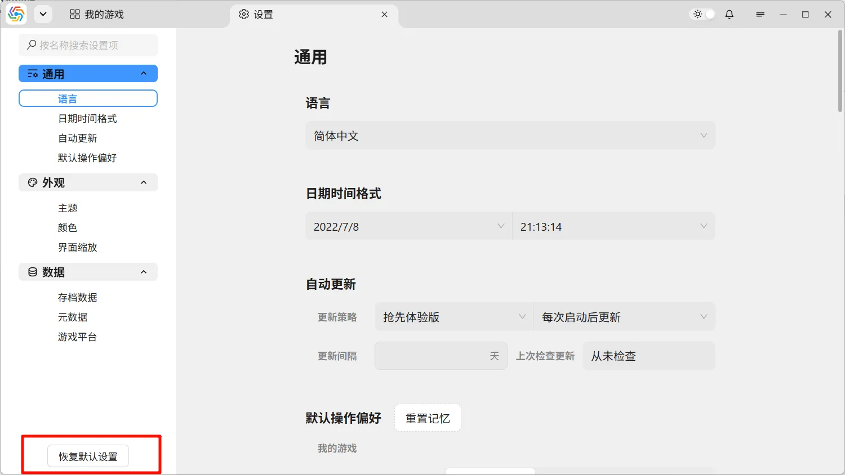Open the dropdown arrow beside the logo
Viewport: 845px width, 475px height.
(x=43, y=15)
